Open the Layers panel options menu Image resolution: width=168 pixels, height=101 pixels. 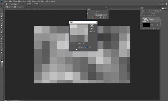[x=160, y=8]
